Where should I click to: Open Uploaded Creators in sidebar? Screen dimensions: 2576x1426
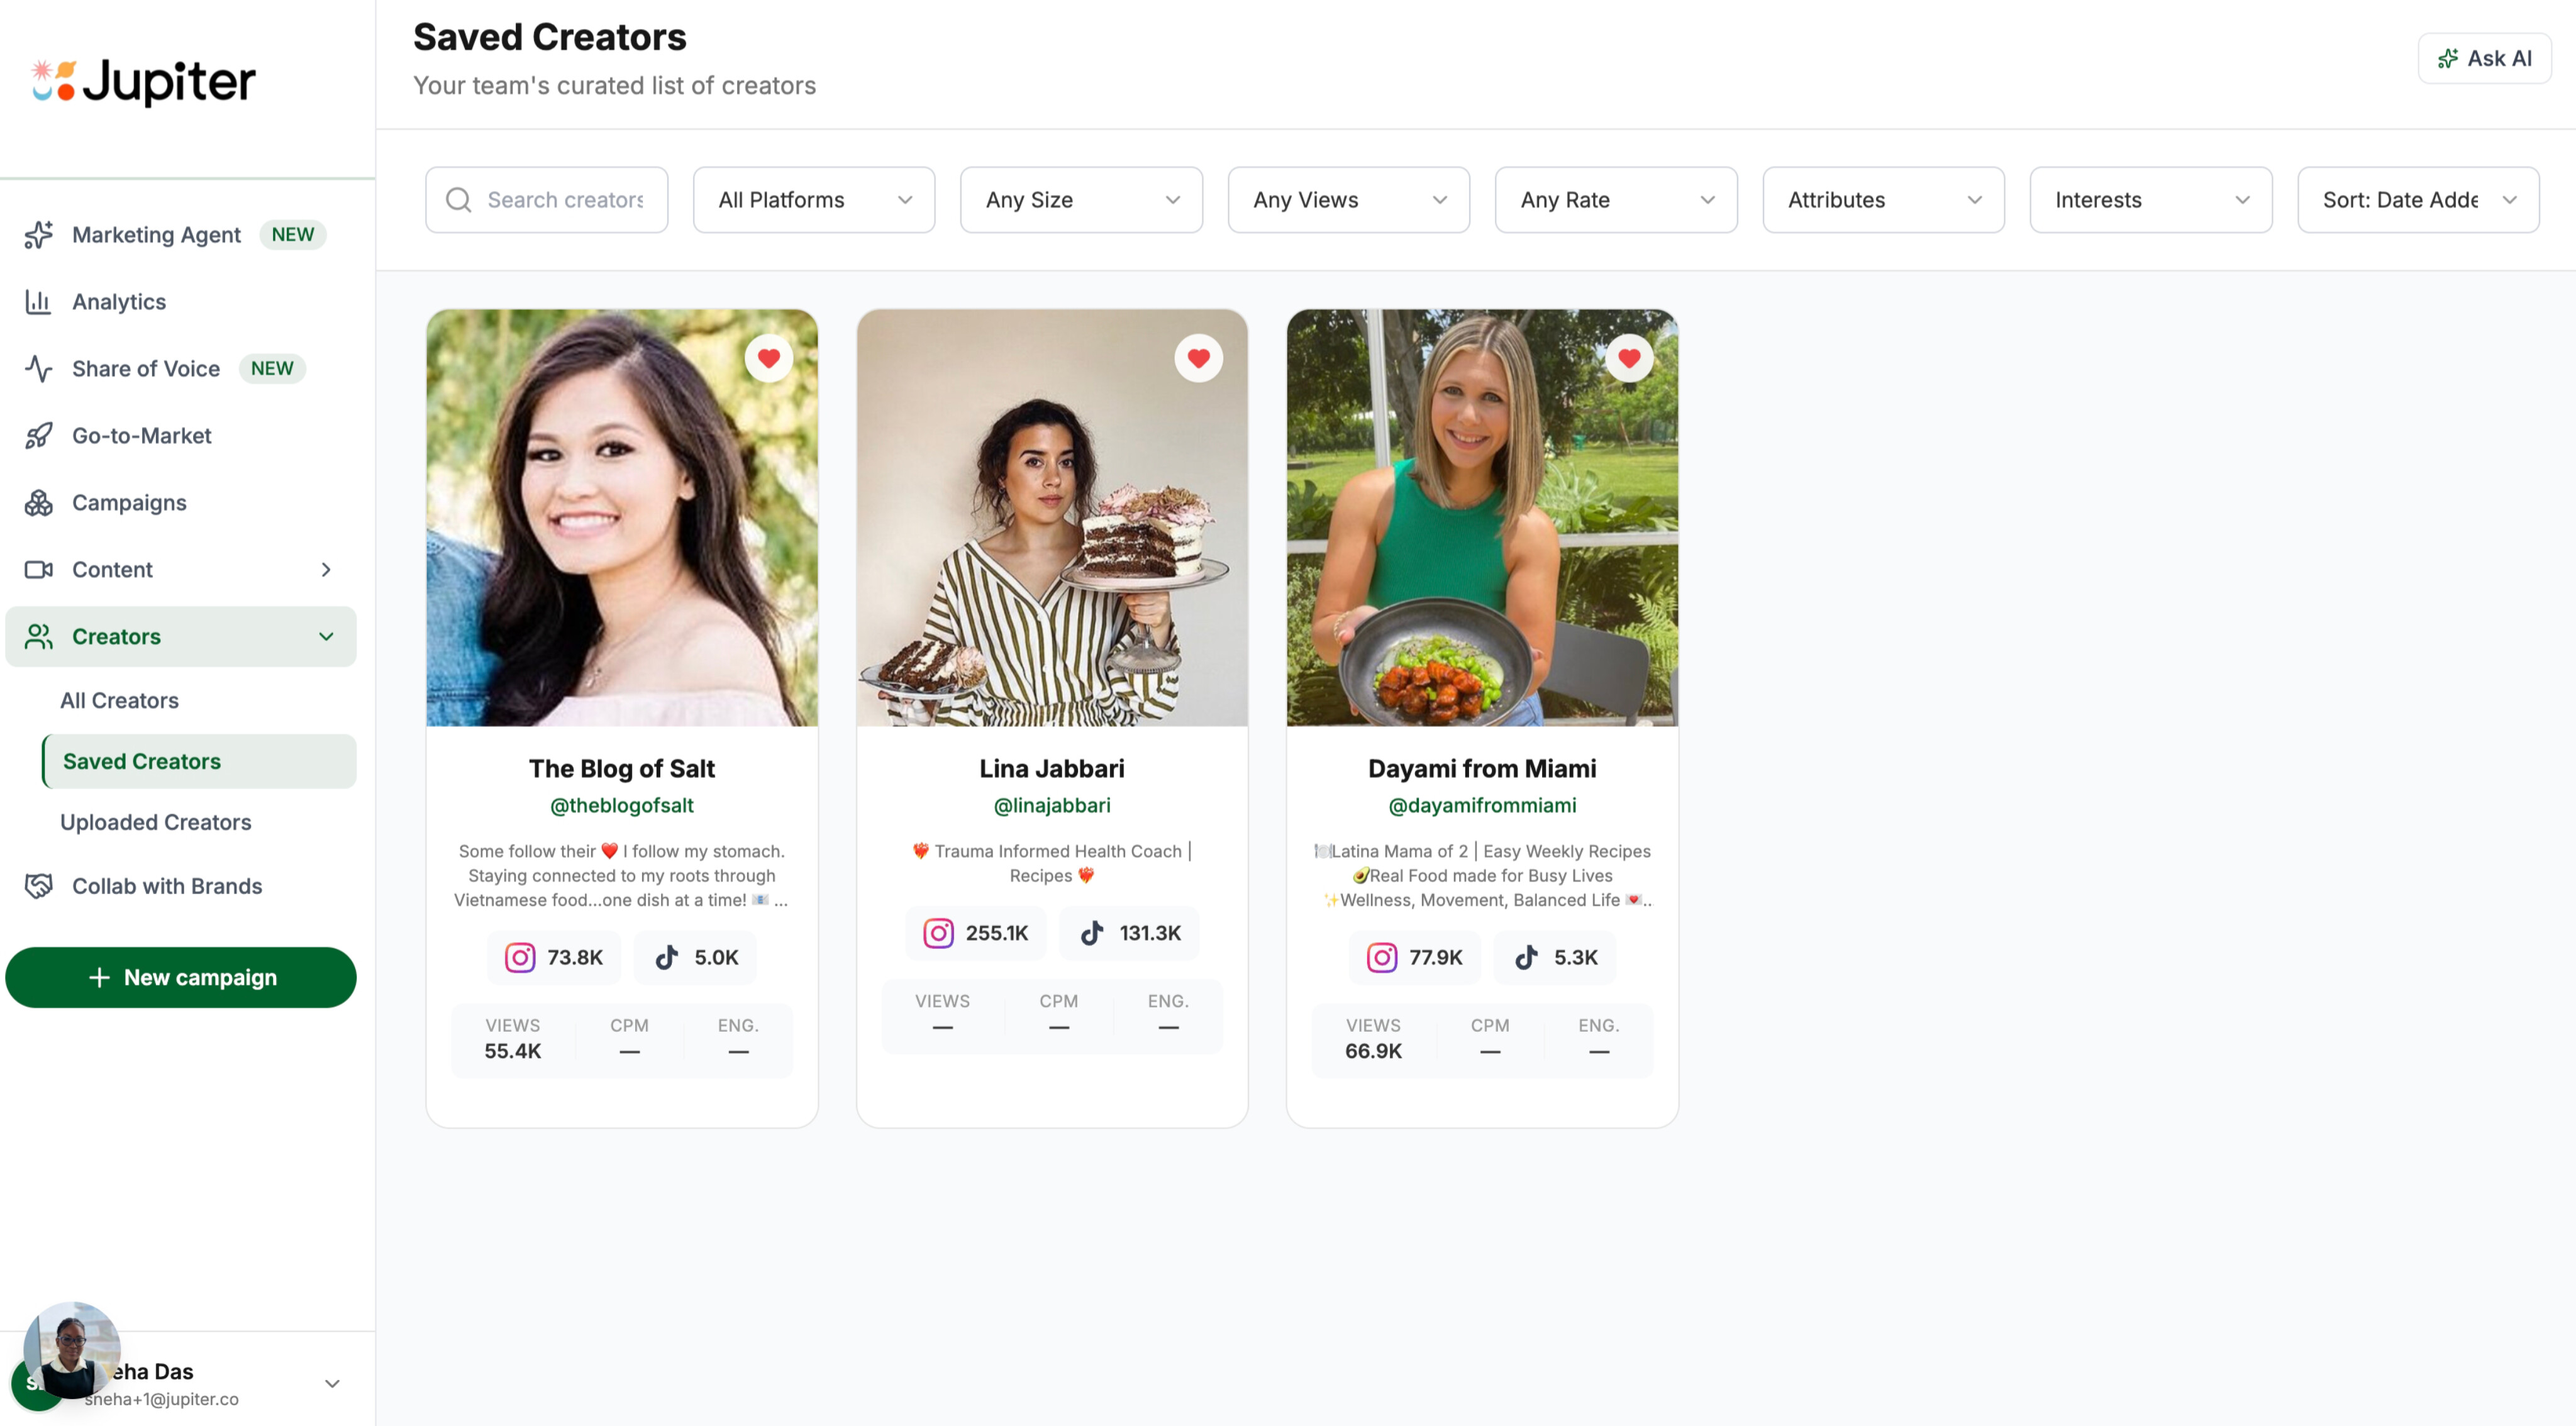(155, 822)
